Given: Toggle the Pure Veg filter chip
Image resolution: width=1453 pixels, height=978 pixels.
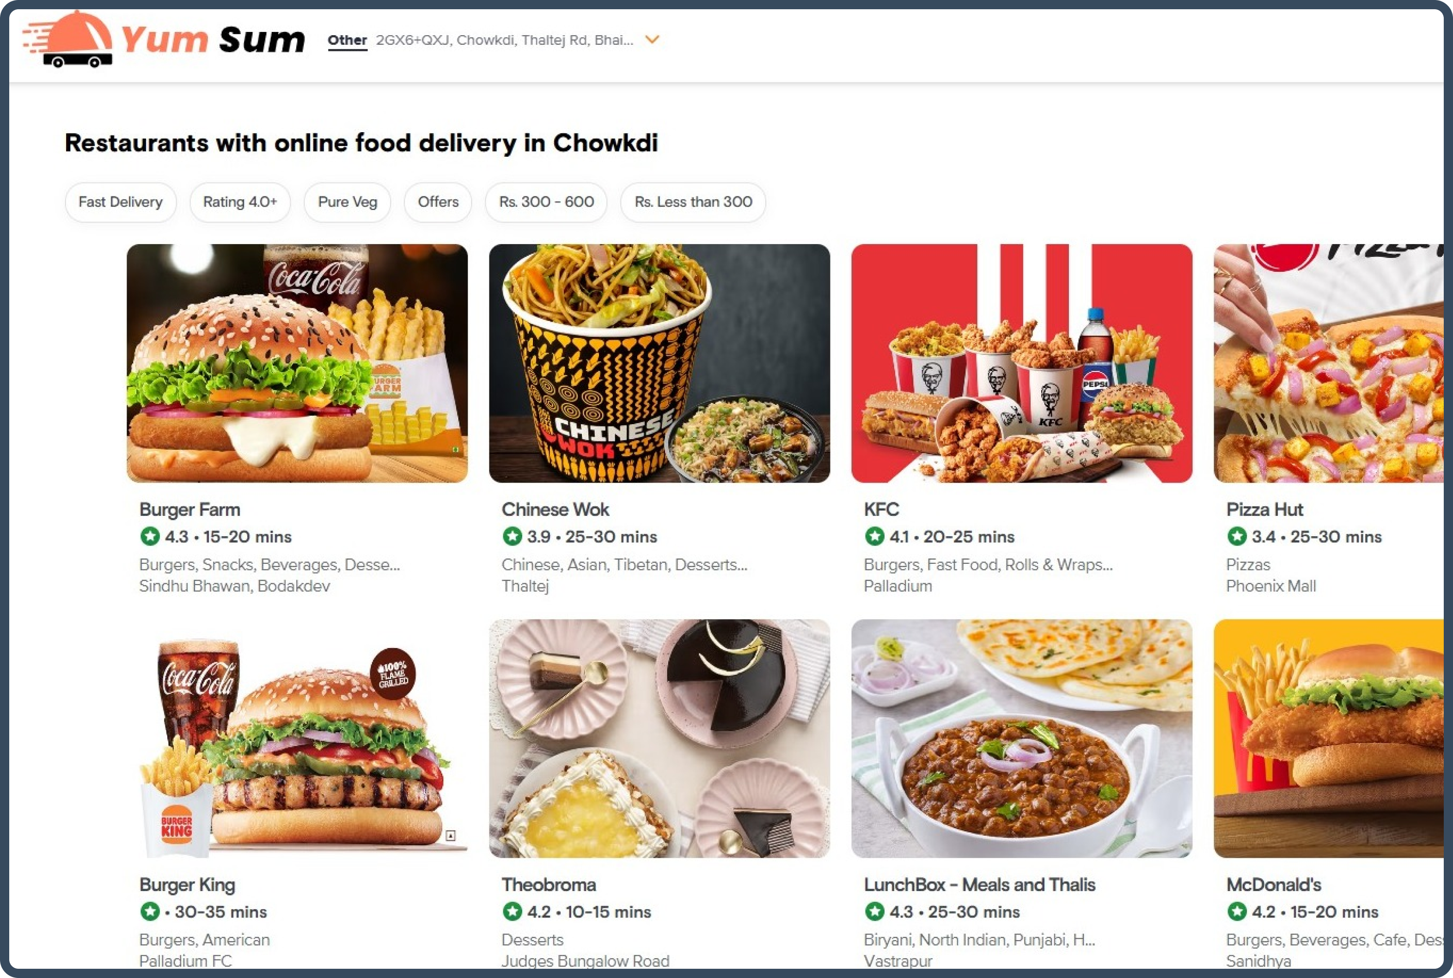Looking at the screenshot, I should point(348,202).
